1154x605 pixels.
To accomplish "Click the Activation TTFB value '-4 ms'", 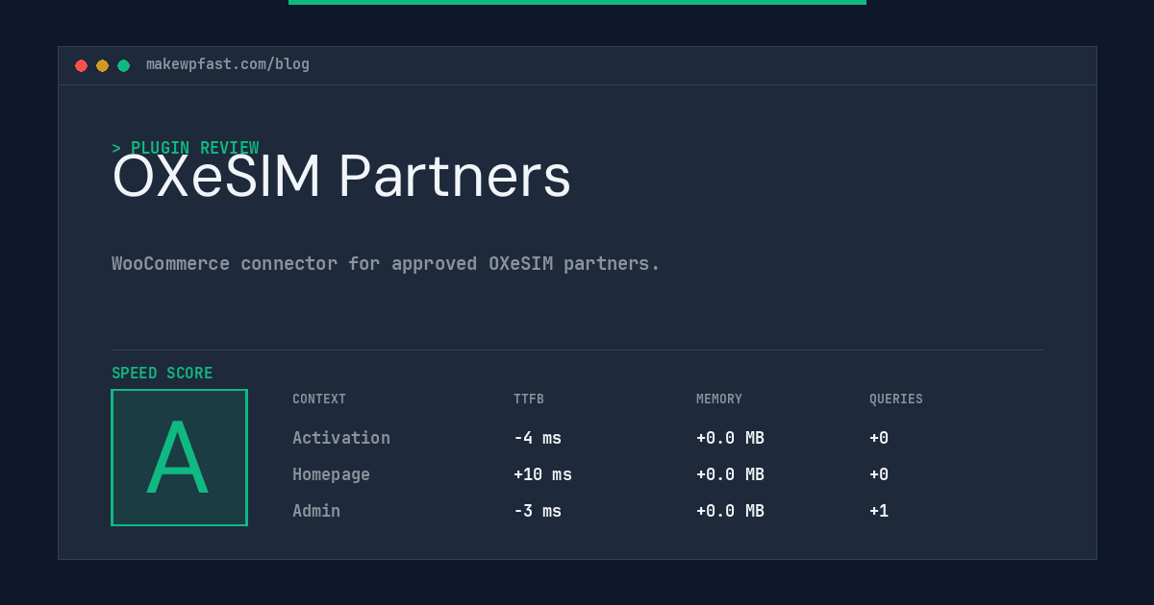I will (538, 438).
